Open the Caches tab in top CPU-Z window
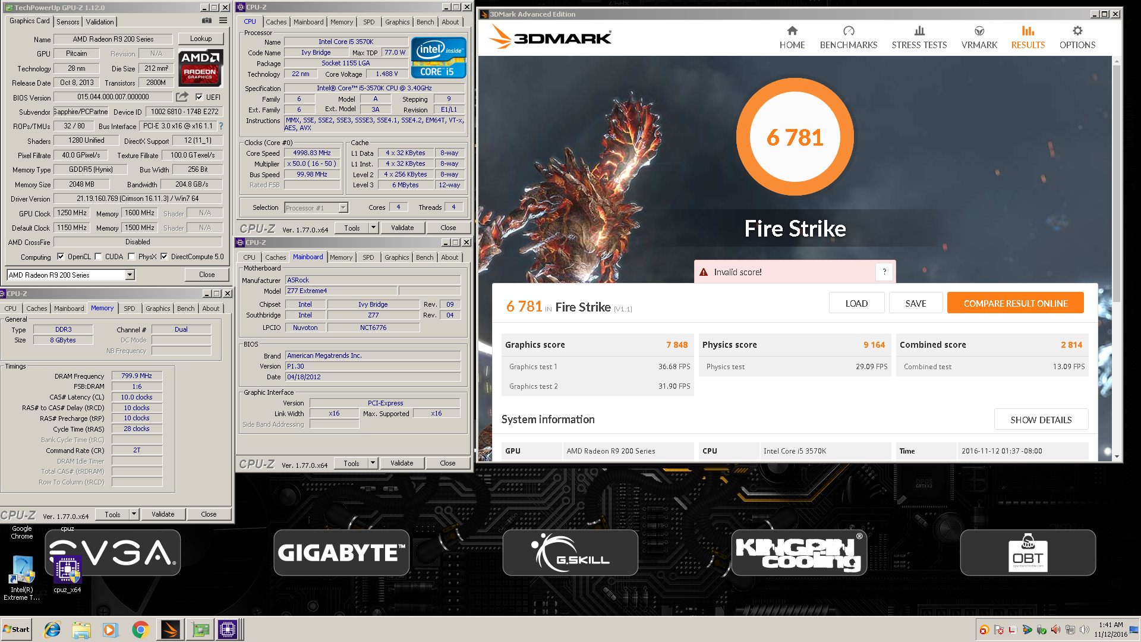1141x642 pixels. [276, 21]
